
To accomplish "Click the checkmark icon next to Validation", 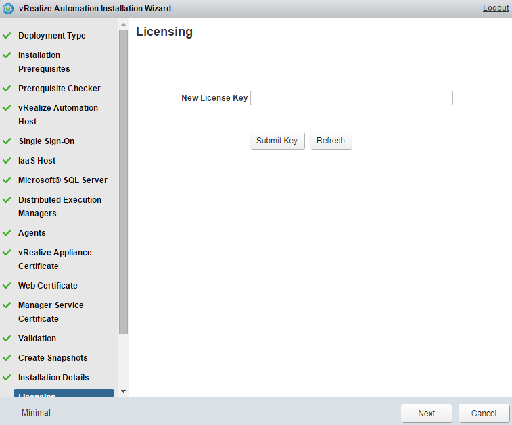I will coord(7,339).
